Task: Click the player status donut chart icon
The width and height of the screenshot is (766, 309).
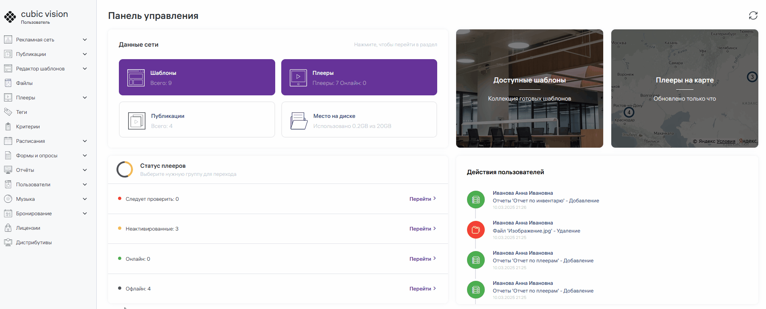Action: point(125,169)
